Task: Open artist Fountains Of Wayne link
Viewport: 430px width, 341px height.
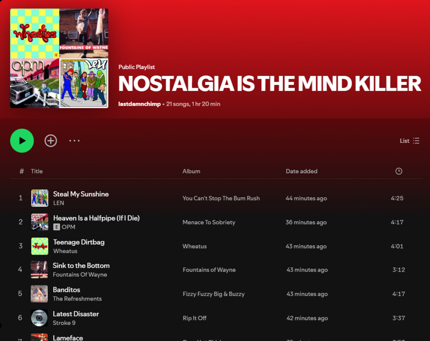Action: point(80,275)
